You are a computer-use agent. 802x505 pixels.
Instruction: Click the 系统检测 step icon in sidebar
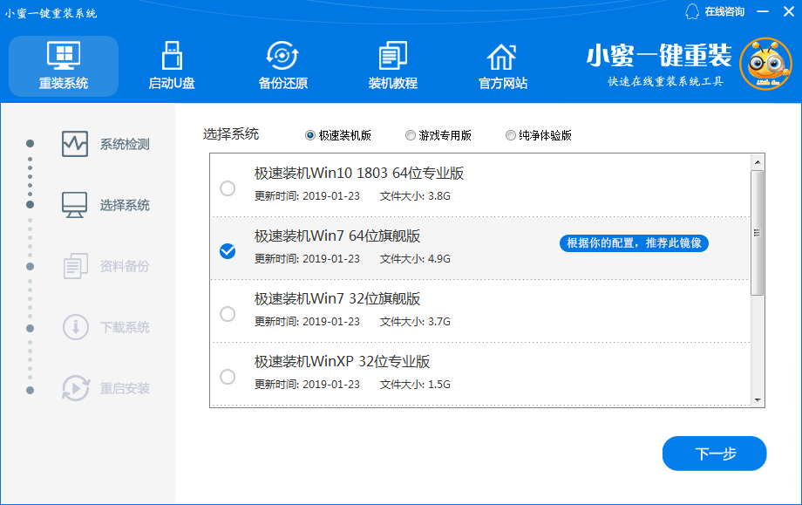(x=75, y=144)
